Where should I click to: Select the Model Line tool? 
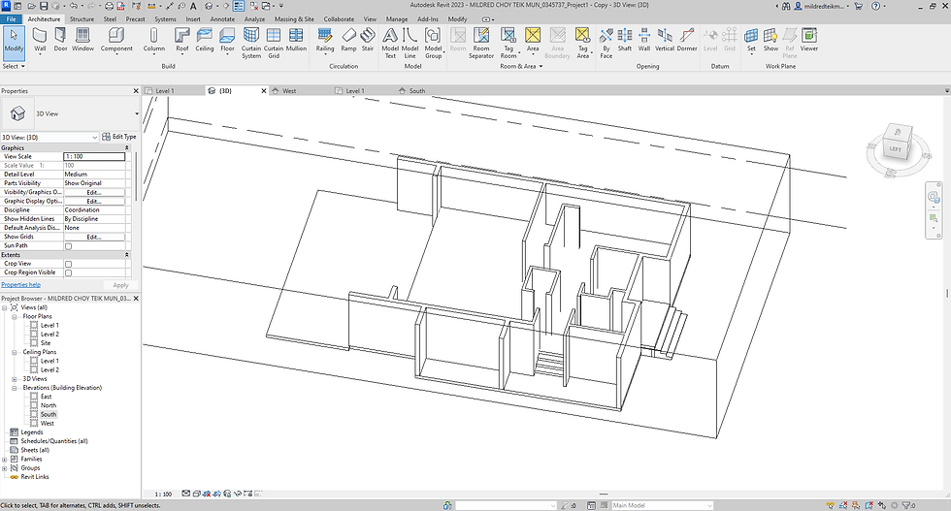click(410, 43)
